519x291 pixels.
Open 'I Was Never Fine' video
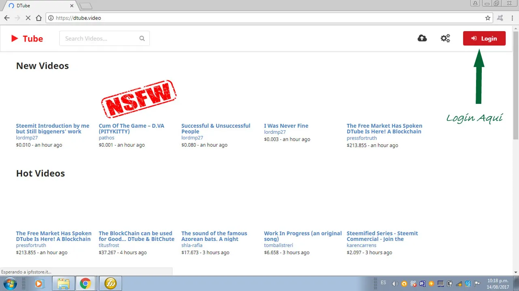286,126
